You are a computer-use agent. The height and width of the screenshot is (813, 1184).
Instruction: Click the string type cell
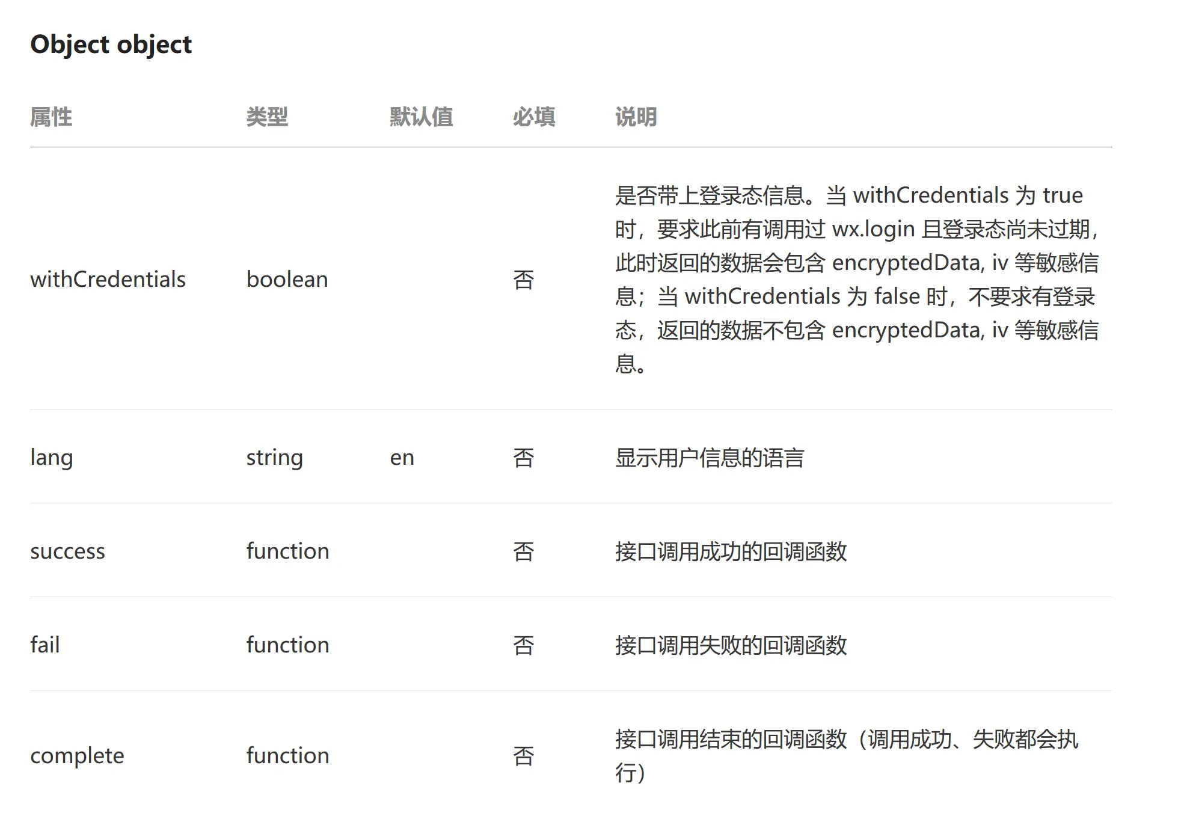274,458
